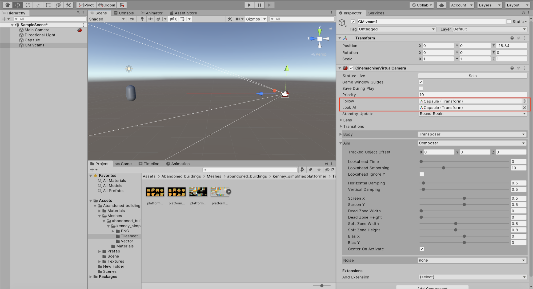Toggle scene audio speaker icon
Viewport: 533px width, 289px height.
tap(150, 19)
